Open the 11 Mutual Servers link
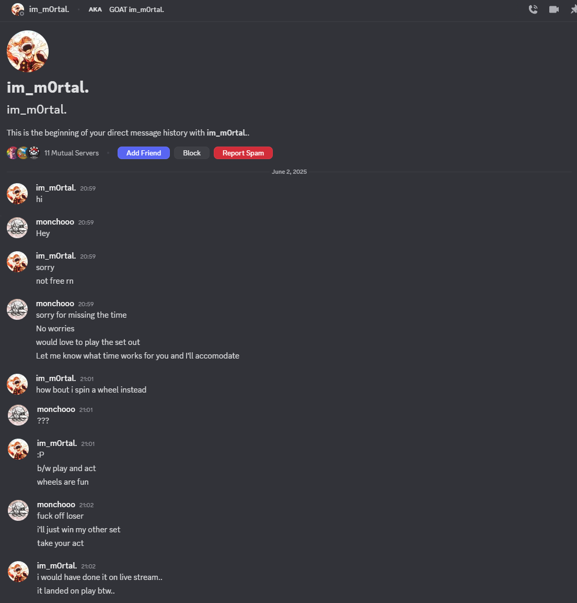This screenshot has width=577, height=603. (x=72, y=153)
